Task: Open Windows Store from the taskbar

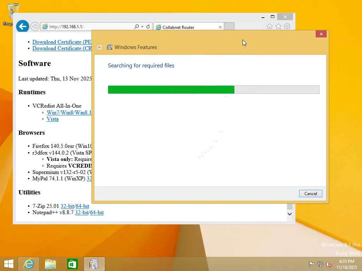Action: point(72,264)
